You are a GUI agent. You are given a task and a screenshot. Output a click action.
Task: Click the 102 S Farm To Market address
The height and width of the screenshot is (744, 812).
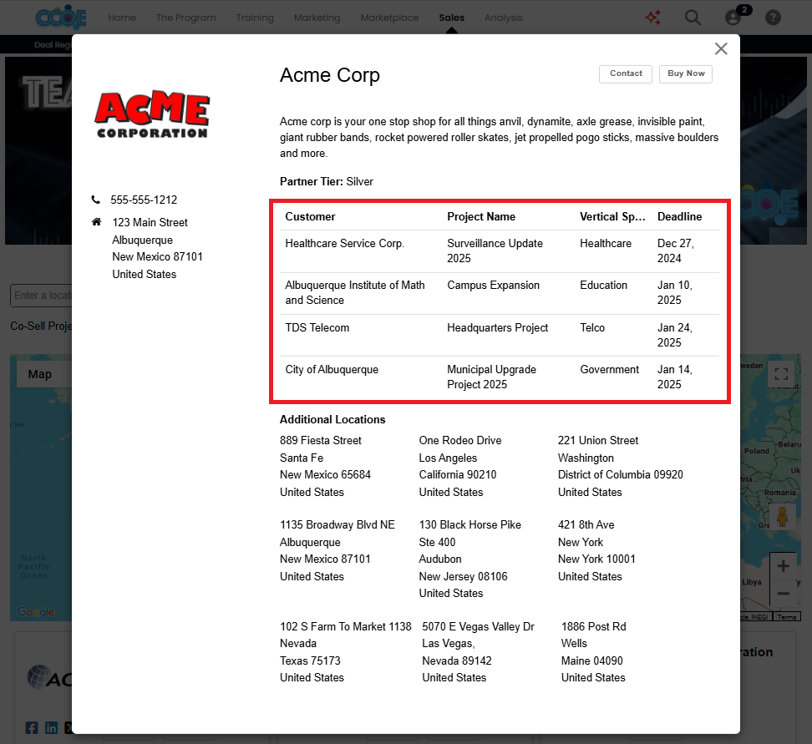coord(345,652)
